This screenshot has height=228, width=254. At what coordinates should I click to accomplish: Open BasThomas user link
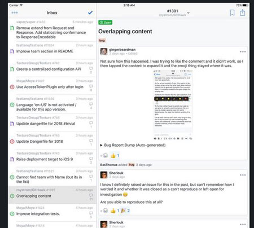(x=109, y=165)
